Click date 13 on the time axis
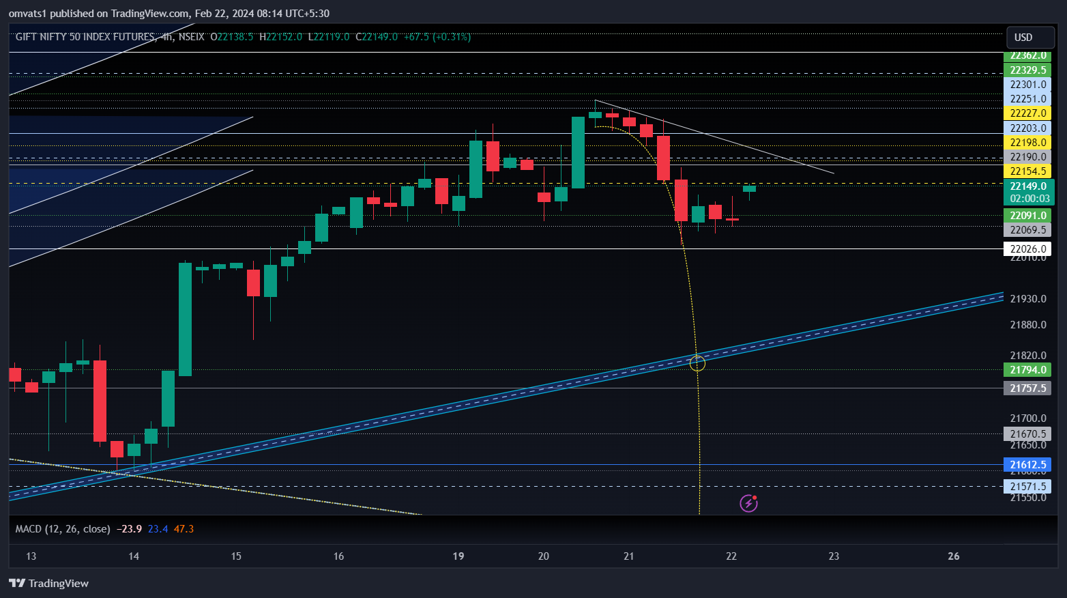Image resolution: width=1067 pixels, height=598 pixels. [31, 556]
